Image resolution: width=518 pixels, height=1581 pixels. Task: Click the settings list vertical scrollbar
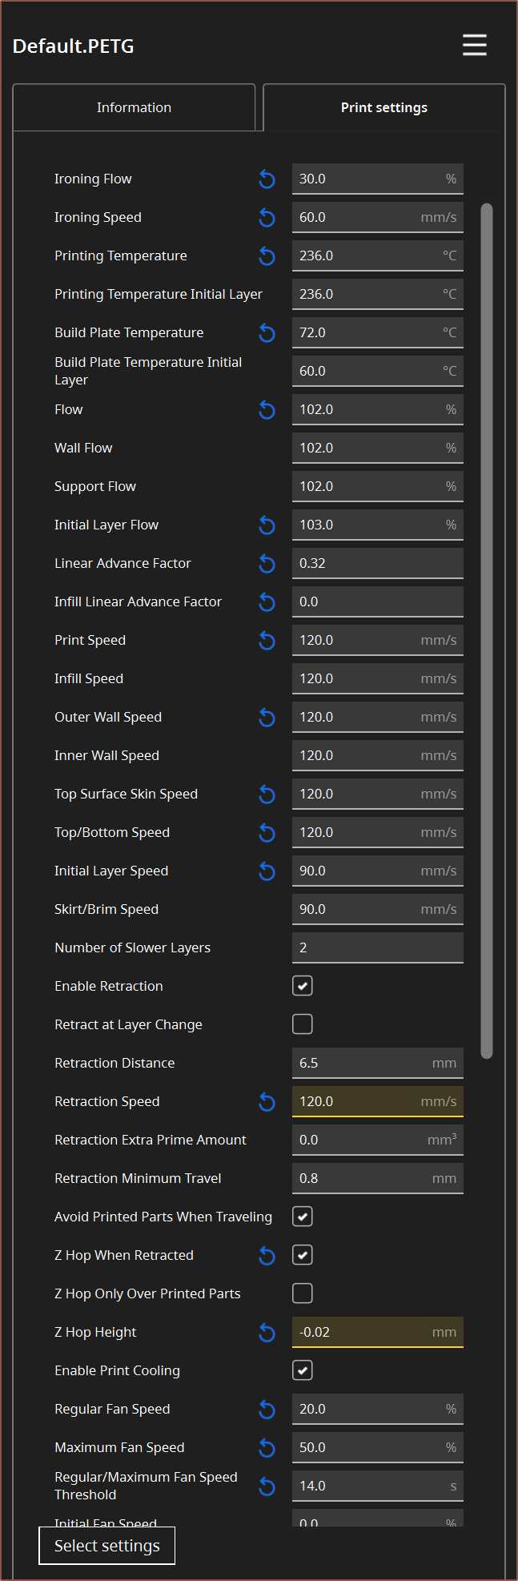coord(486,631)
